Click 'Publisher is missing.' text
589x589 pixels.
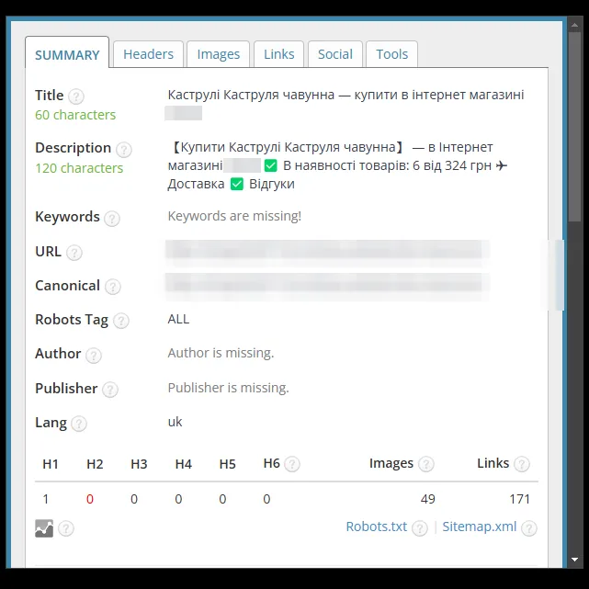click(229, 388)
